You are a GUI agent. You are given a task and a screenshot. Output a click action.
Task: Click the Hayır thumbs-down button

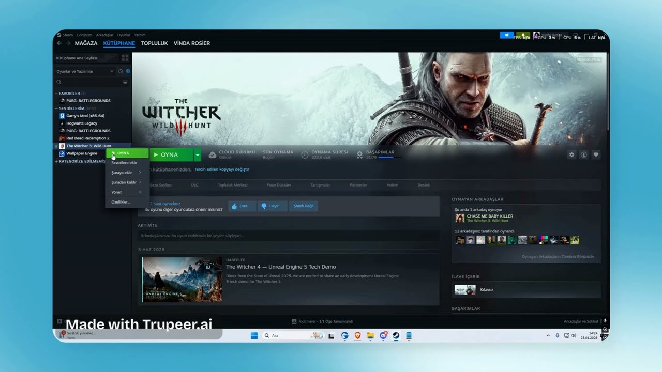click(273, 206)
